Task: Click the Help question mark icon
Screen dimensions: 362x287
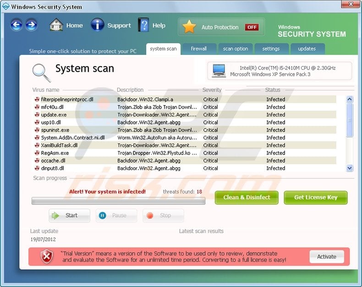Action: [143, 25]
